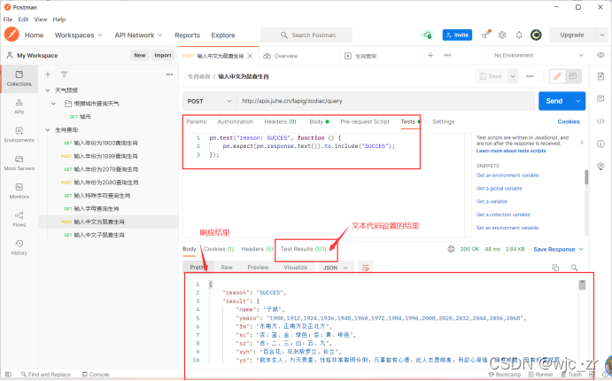
Task: Click the Import button
Action: (x=163, y=56)
